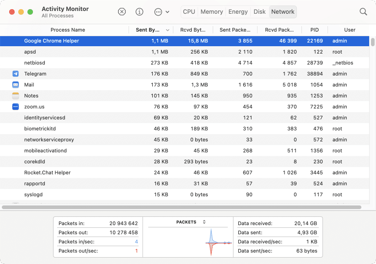376x264 pixels.
Task: Select the Network tab
Action: tap(283, 12)
